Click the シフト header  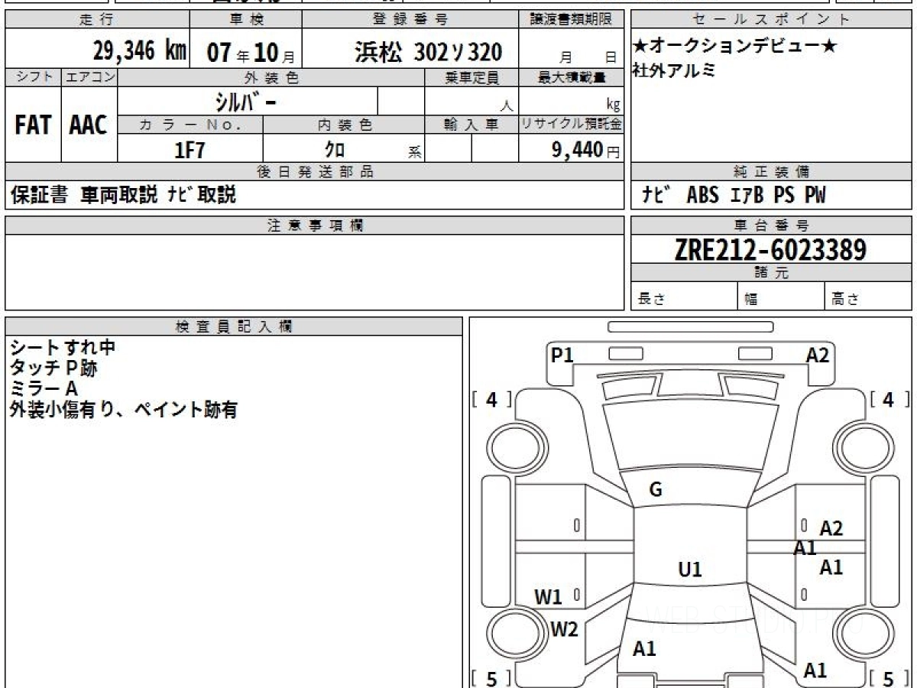[34, 76]
